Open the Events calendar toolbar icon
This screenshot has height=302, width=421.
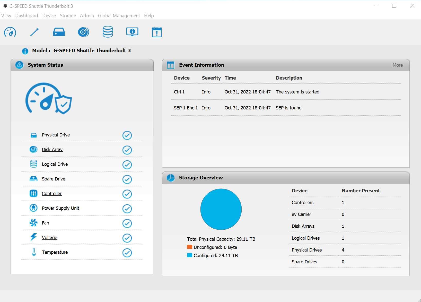point(157,32)
